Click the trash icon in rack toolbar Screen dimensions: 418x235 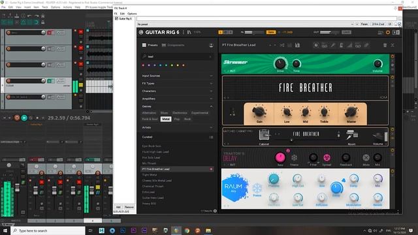385,45
